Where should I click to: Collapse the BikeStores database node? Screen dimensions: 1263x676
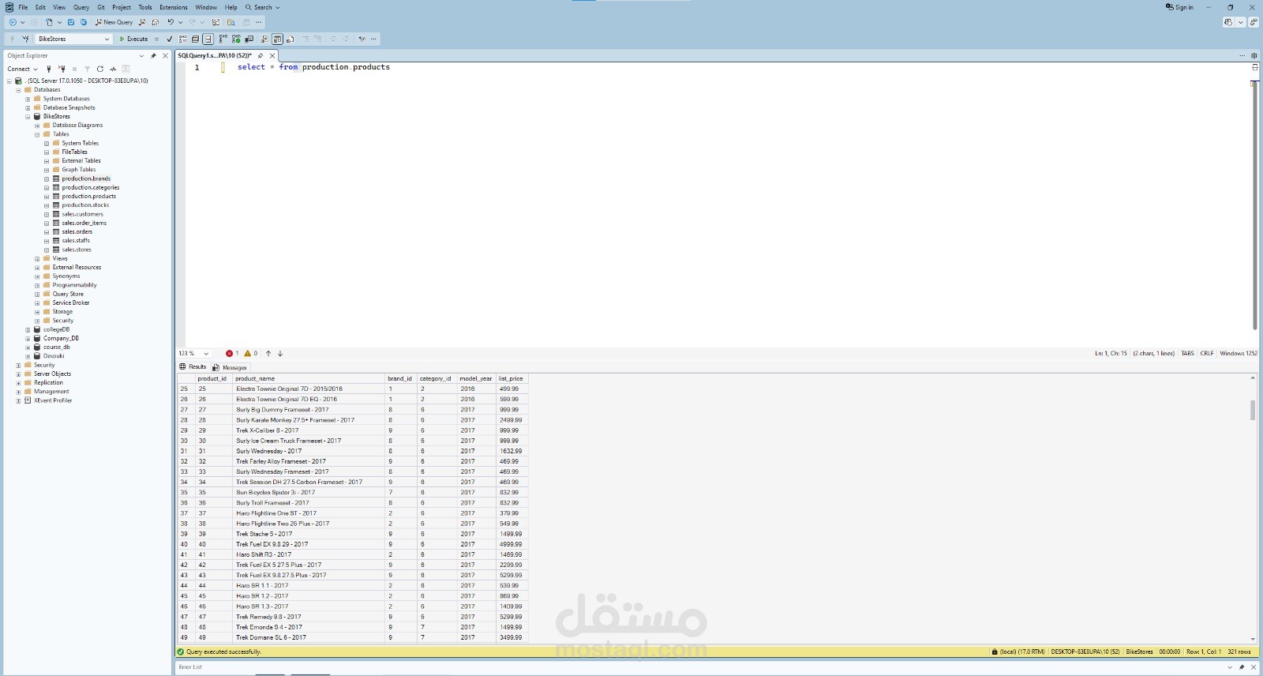[28, 117]
